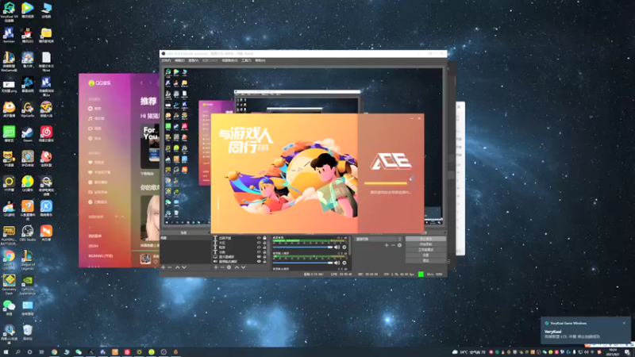Open OBS Settings button in Controls
This screenshot has width=635, height=357.
click(x=425, y=255)
